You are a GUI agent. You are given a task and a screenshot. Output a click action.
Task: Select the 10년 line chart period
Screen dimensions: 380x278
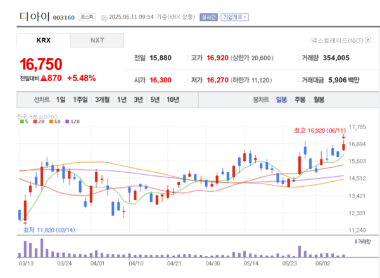point(173,99)
